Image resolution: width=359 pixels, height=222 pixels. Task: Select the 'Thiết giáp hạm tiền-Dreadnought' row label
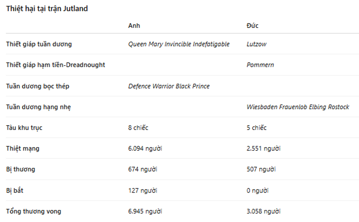point(56,65)
